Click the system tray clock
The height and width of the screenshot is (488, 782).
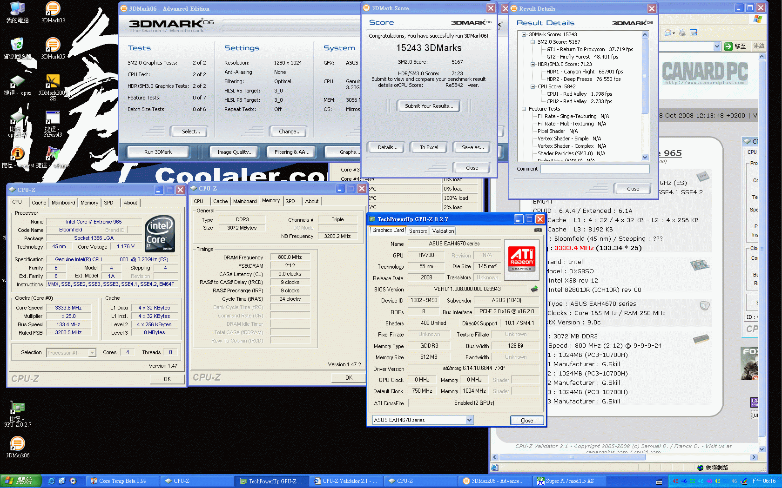pyautogui.click(x=763, y=481)
